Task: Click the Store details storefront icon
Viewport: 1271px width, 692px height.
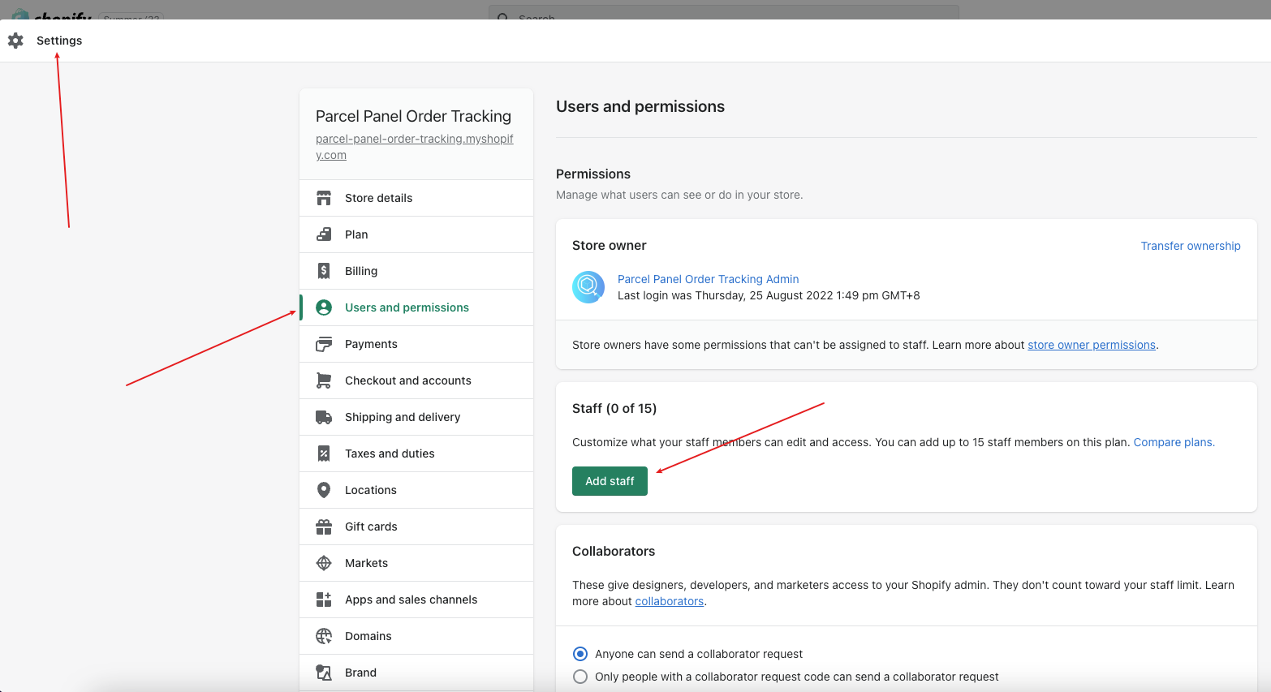Action: [x=324, y=198]
